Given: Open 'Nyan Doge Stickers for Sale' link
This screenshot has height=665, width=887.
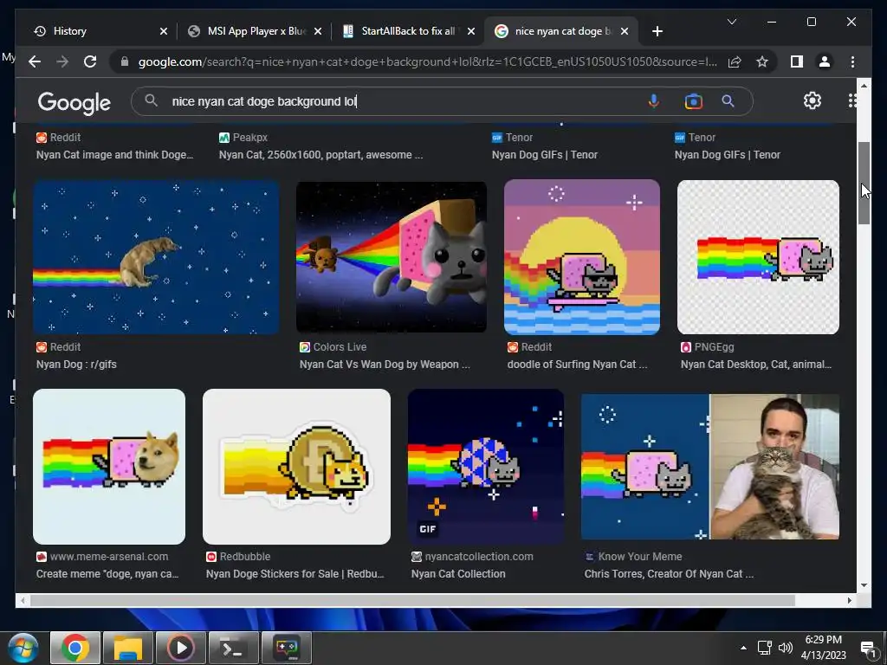Looking at the screenshot, I should [295, 573].
